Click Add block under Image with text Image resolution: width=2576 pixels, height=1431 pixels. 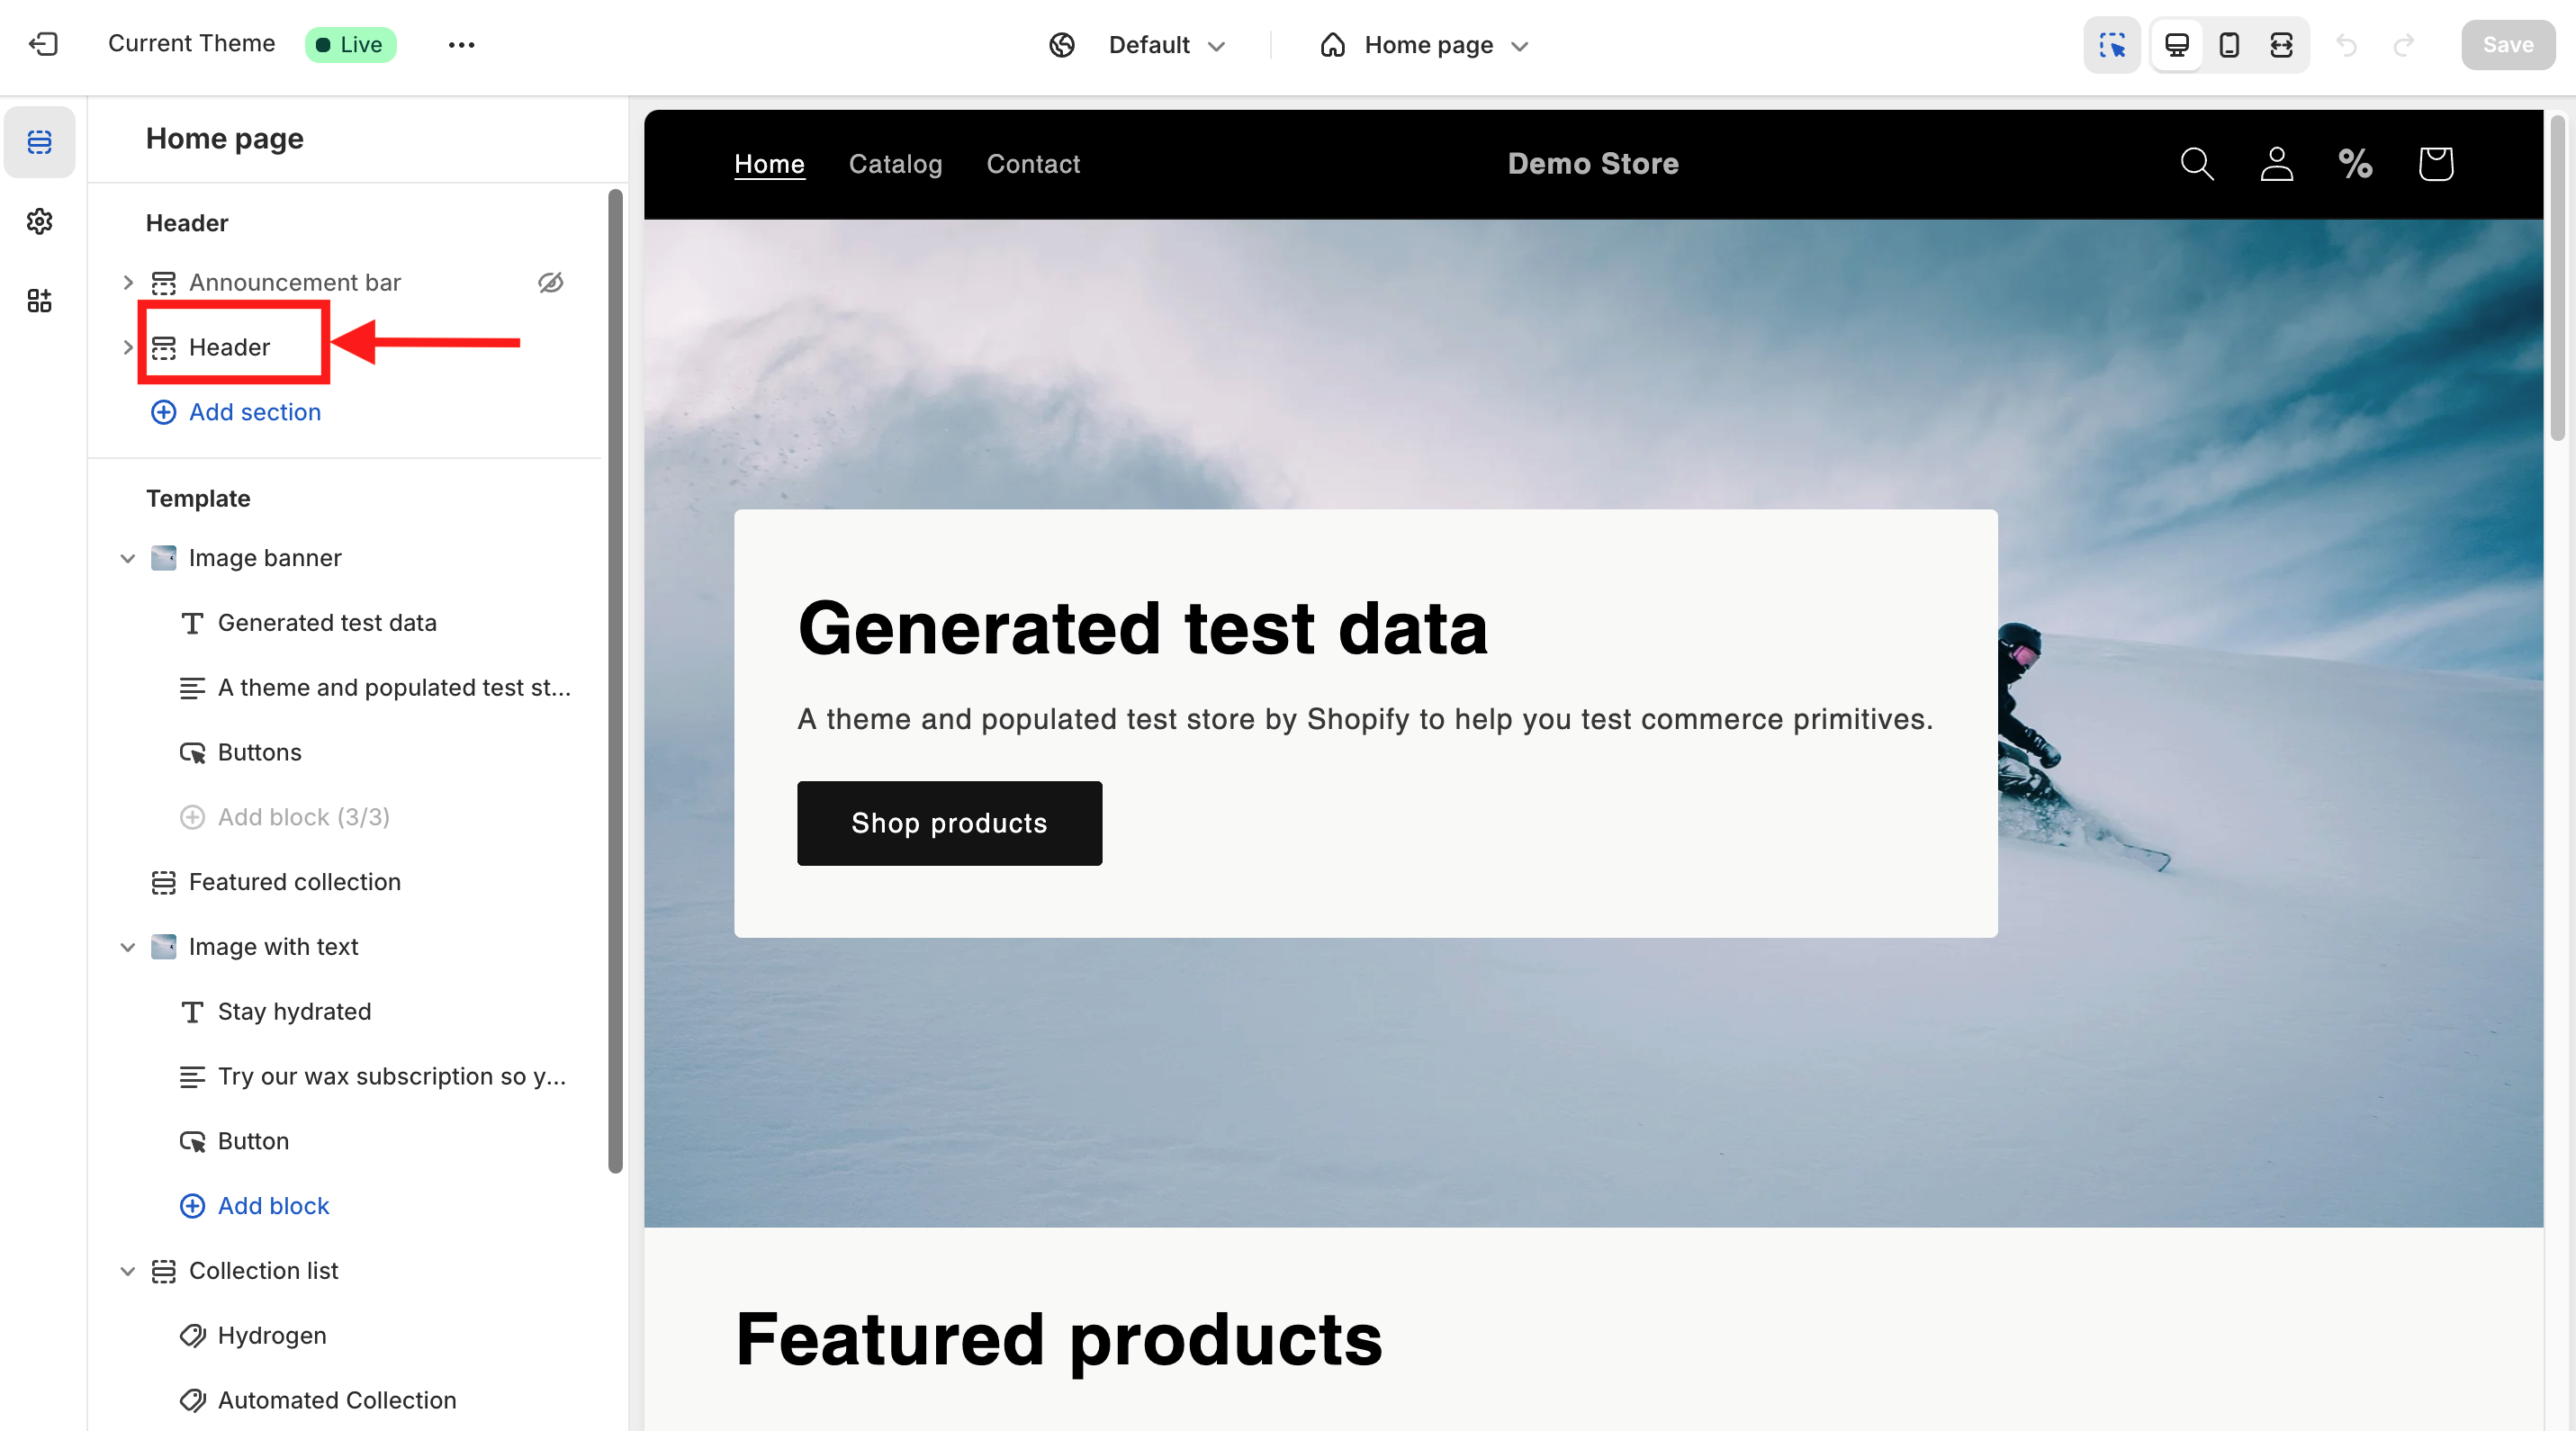coord(255,1206)
